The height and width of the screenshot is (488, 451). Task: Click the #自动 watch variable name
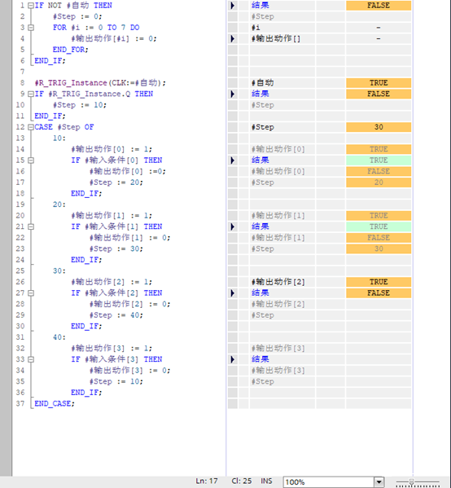[x=262, y=83]
